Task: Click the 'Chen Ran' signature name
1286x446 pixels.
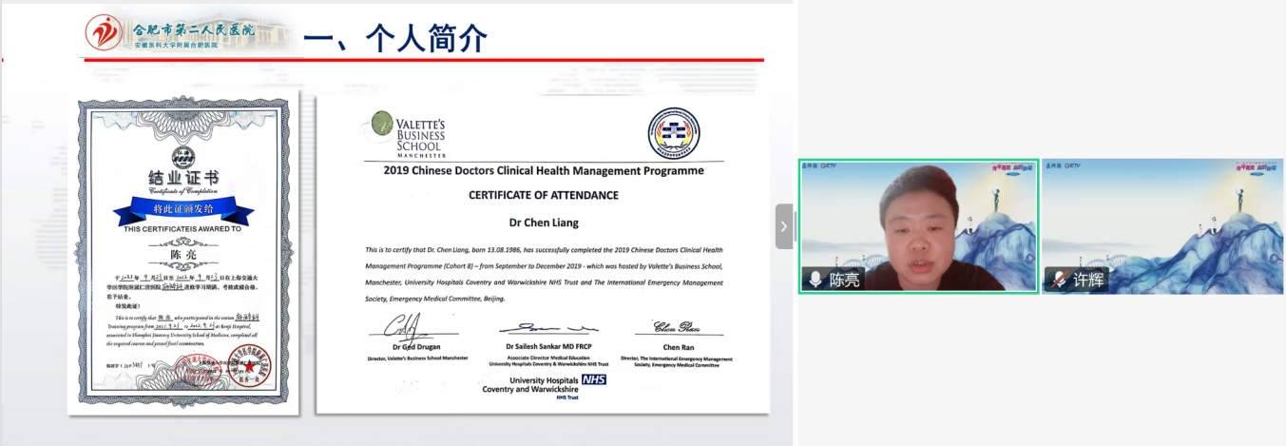Action: pyautogui.click(x=677, y=348)
